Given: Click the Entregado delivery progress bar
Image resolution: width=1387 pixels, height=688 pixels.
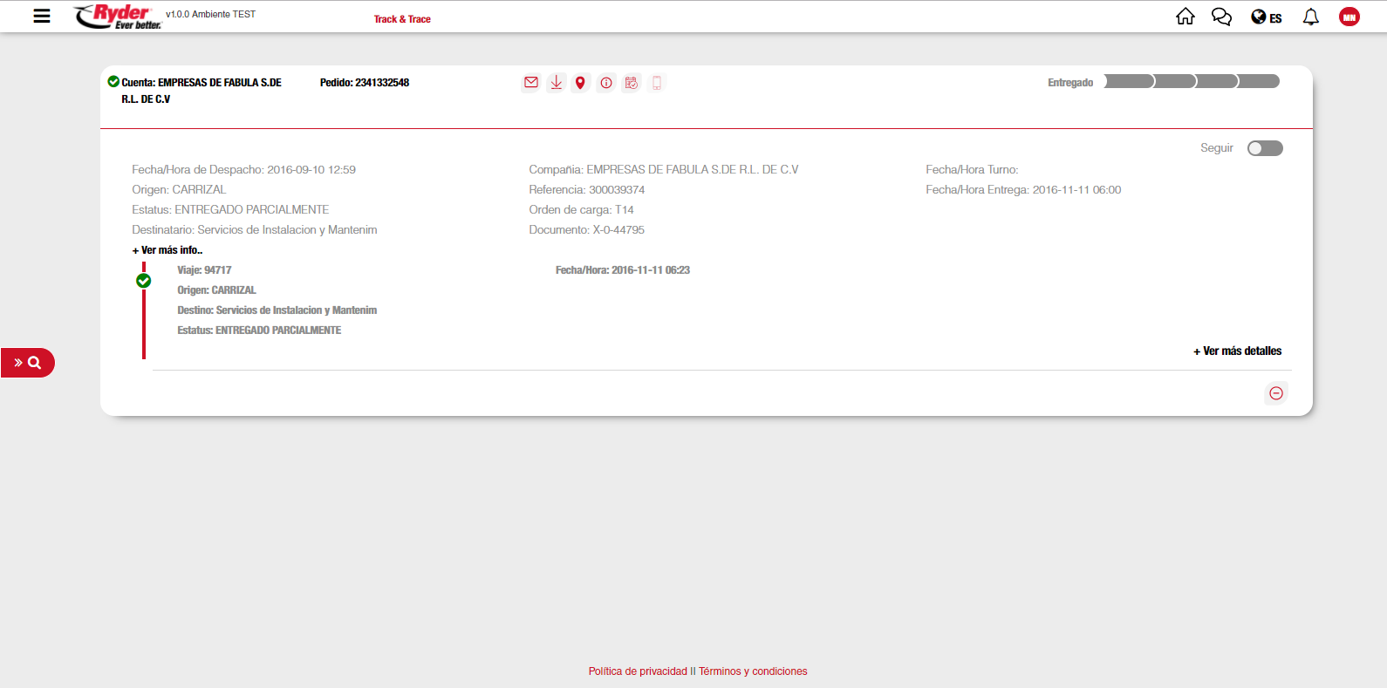Looking at the screenshot, I should tap(1191, 82).
